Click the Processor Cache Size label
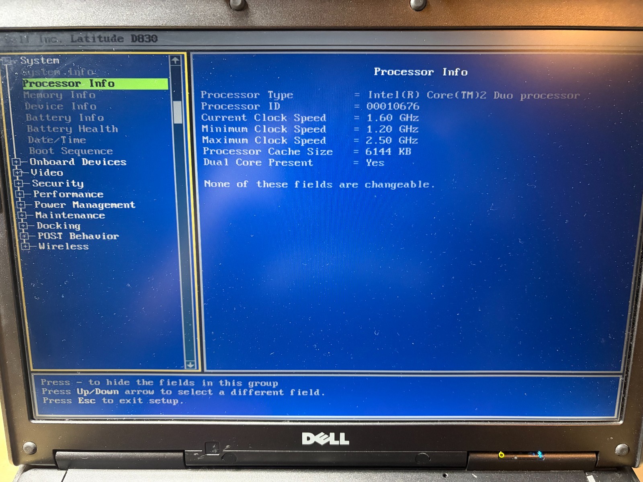 tap(268, 151)
